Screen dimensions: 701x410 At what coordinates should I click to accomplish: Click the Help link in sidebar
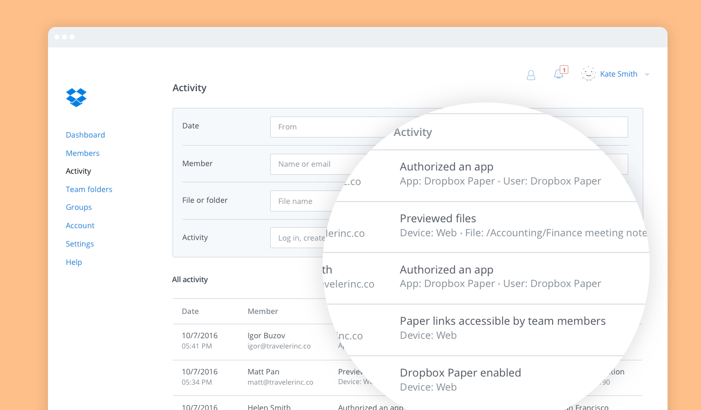(74, 262)
